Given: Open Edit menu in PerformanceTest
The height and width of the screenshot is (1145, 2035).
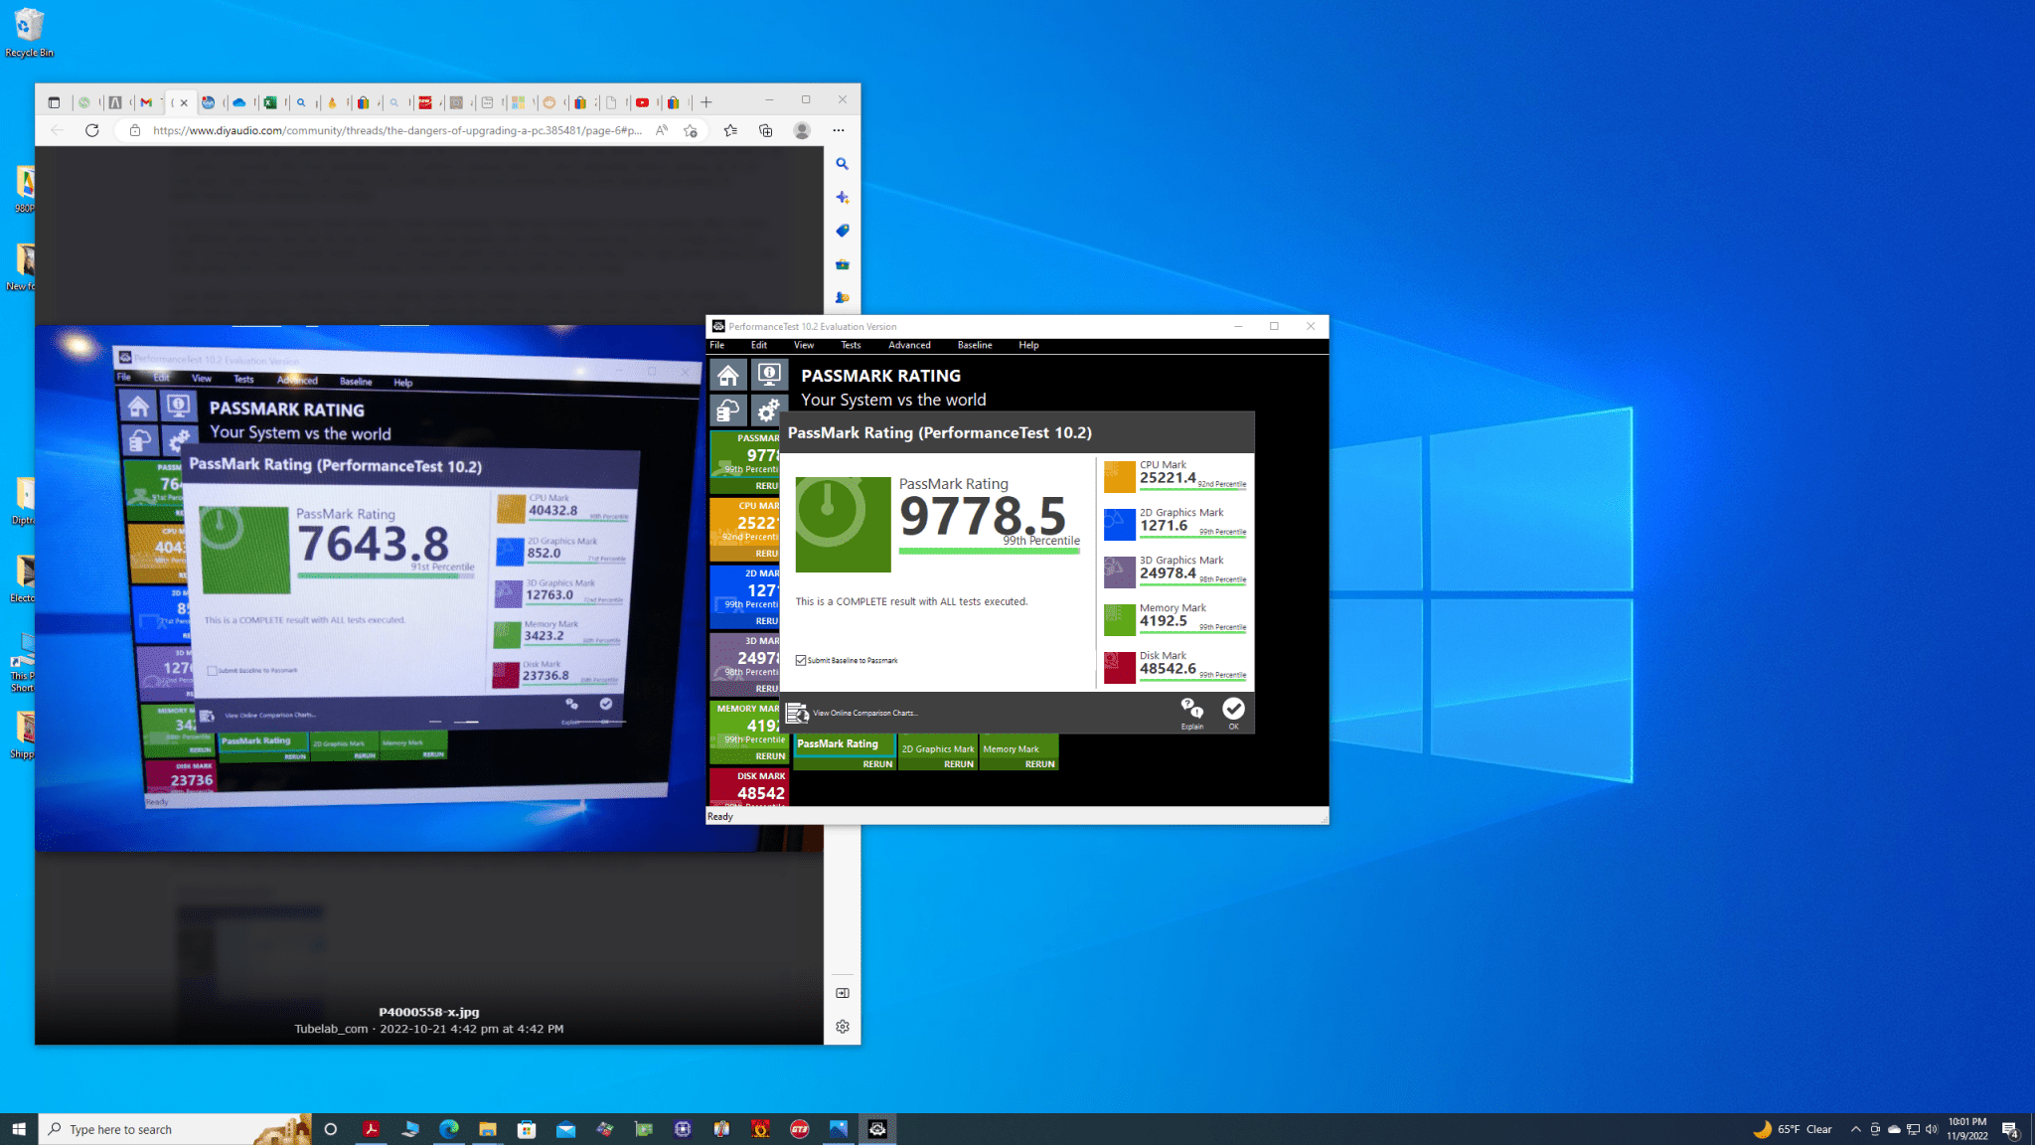Looking at the screenshot, I should click(759, 345).
